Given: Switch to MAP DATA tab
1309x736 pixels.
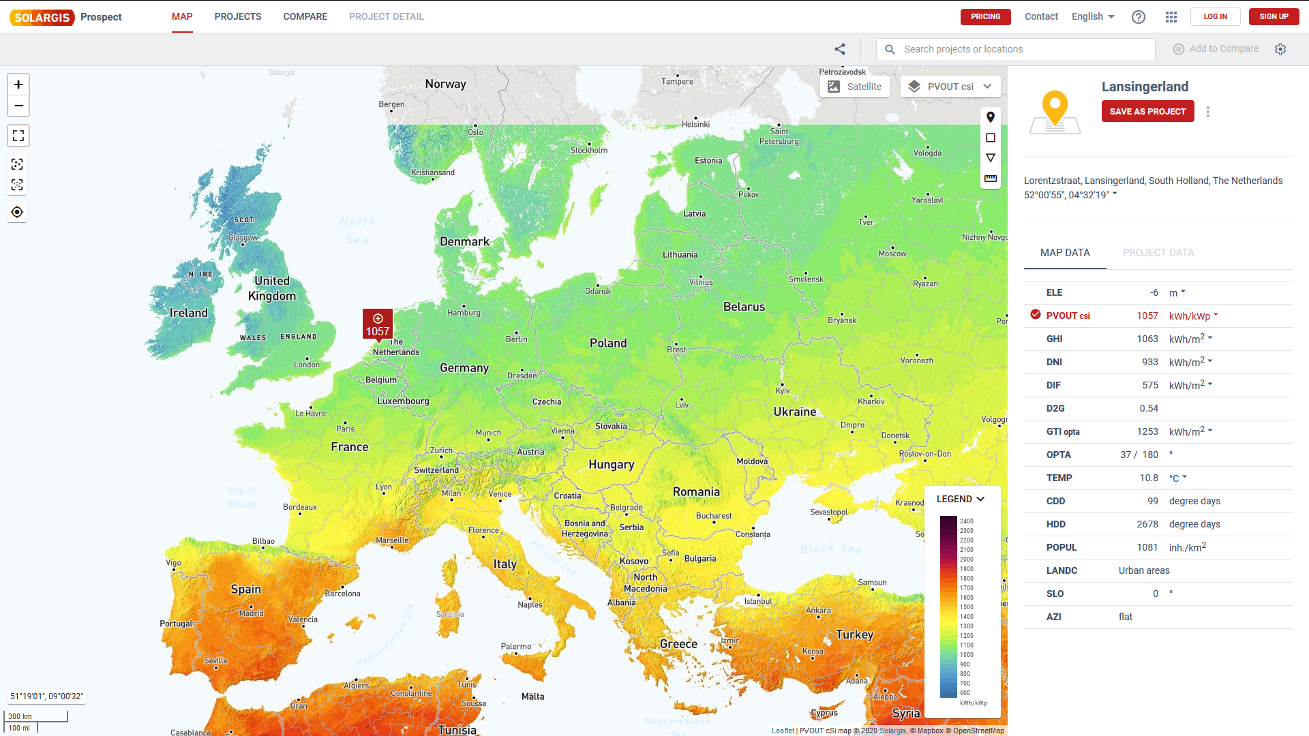Looking at the screenshot, I should click(1065, 253).
